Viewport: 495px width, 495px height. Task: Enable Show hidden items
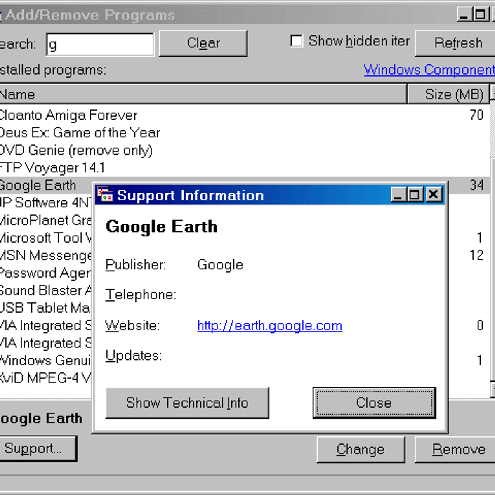297,41
